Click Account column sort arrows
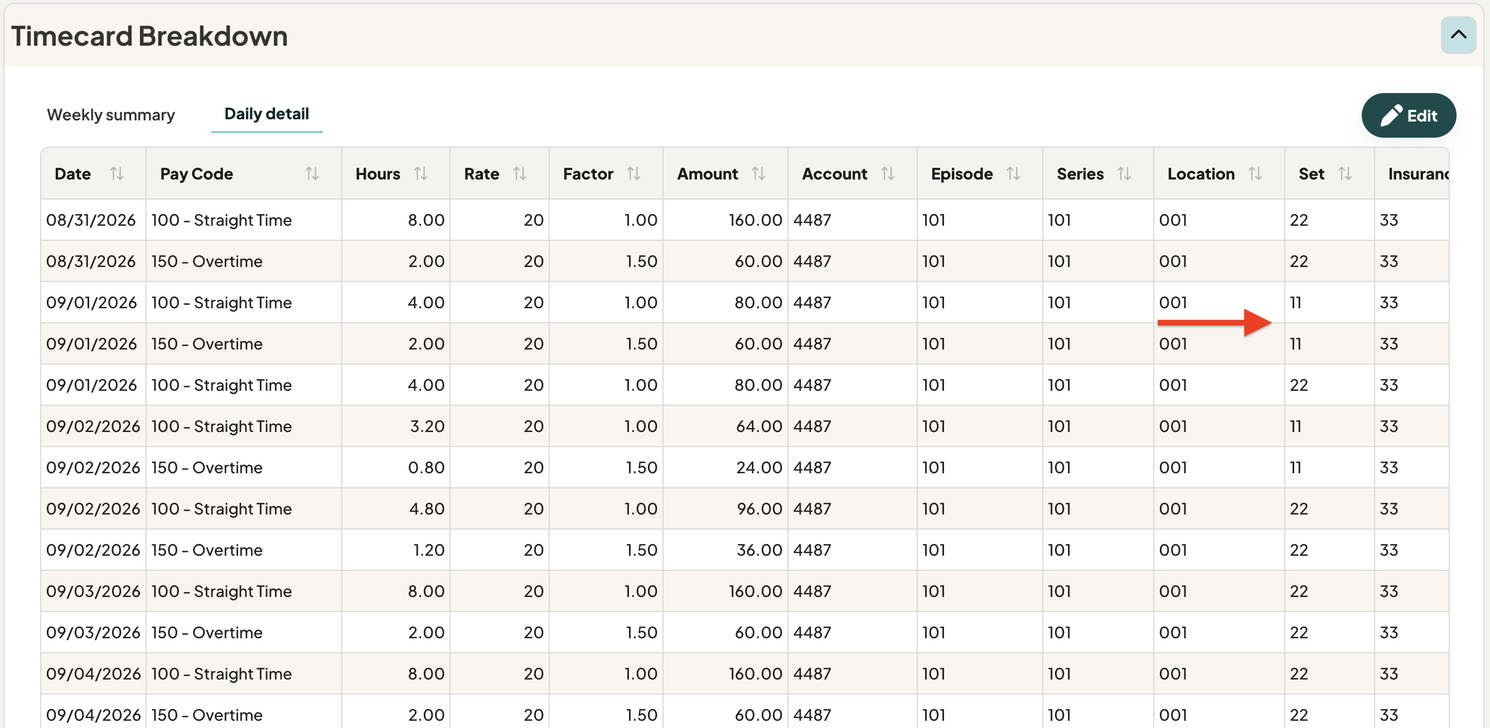This screenshot has width=1490, height=728. (888, 173)
